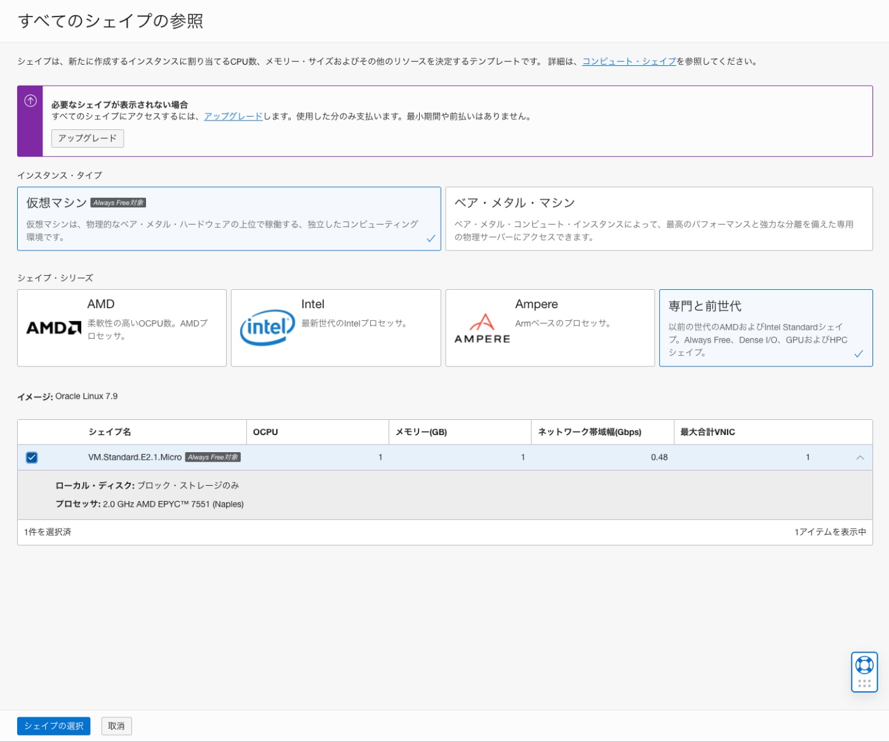The width and height of the screenshot is (889, 742).
Task: Open the コンピュート・シェイプ documentation link
Action: tap(629, 62)
